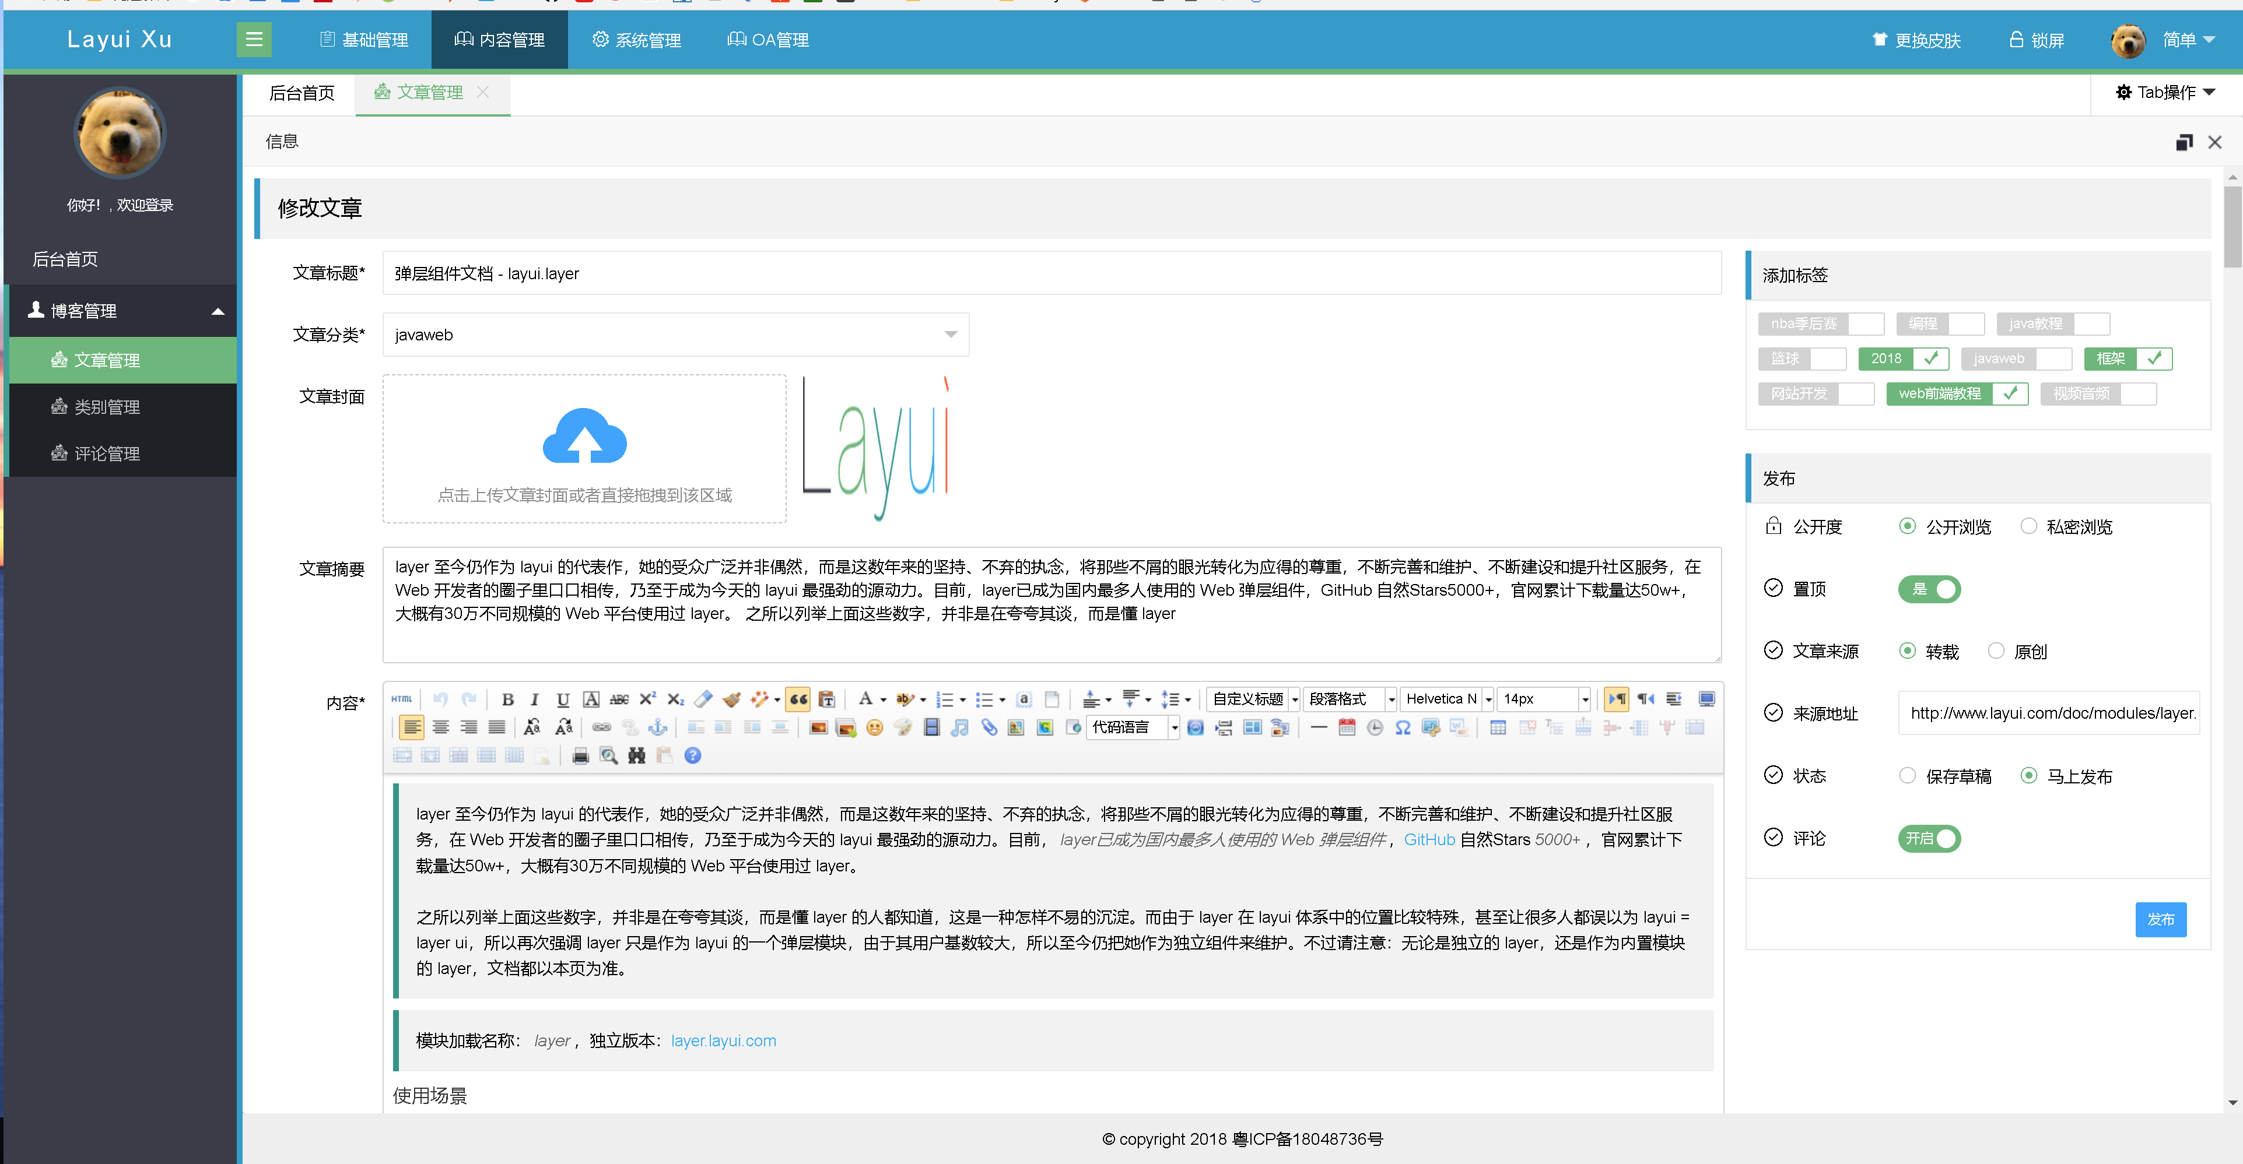Toggle the blockquote icon
This screenshot has height=1164, width=2243.
pyautogui.click(x=798, y=699)
